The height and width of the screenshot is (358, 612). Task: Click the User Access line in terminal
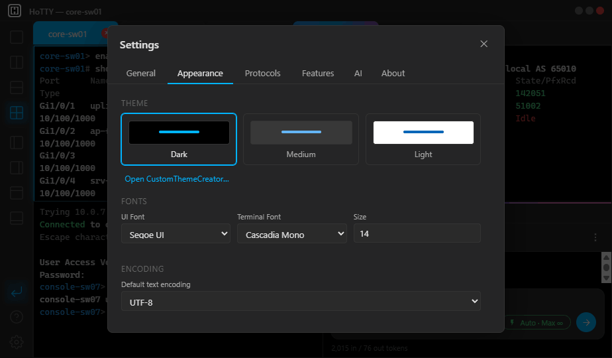tap(74, 263)
